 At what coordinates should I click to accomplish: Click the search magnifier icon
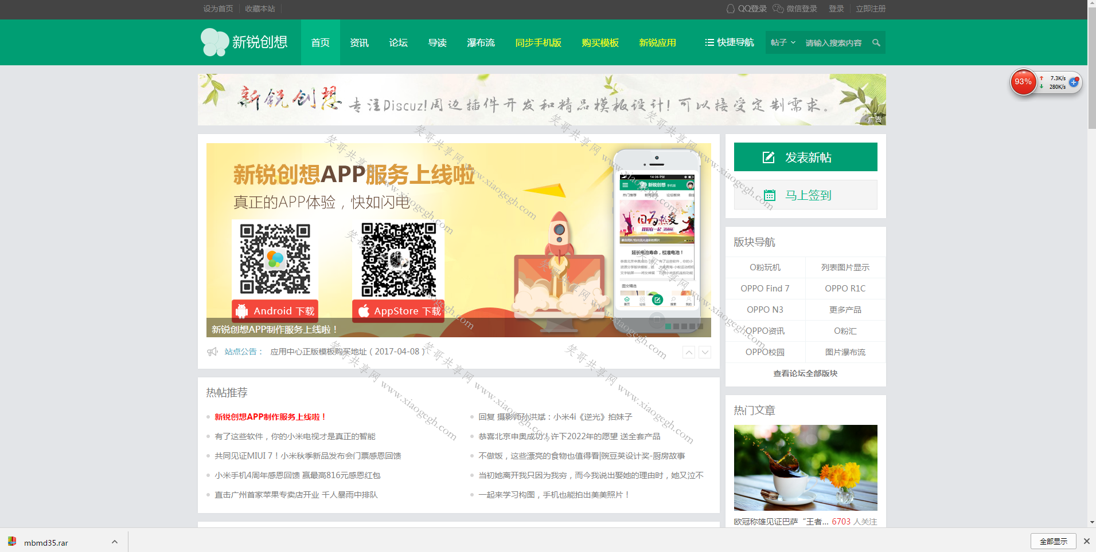click(876, 42)
